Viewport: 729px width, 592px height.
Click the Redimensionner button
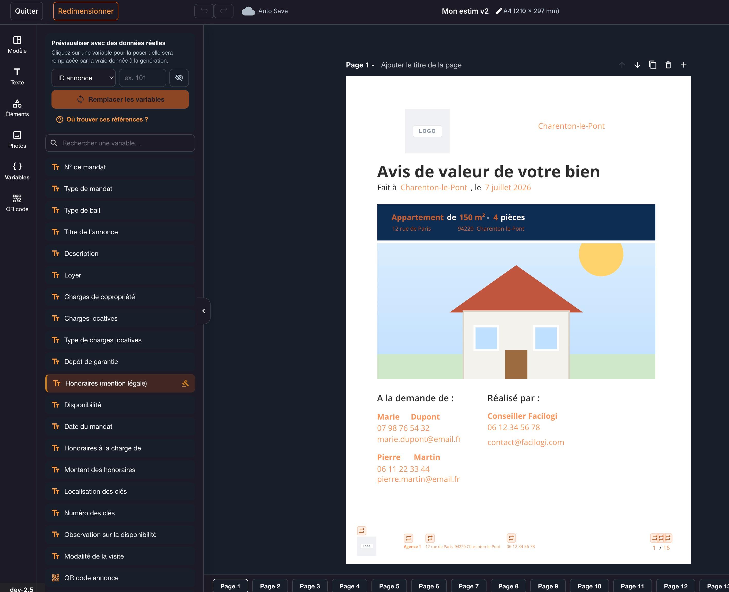(x=85, y=11)
